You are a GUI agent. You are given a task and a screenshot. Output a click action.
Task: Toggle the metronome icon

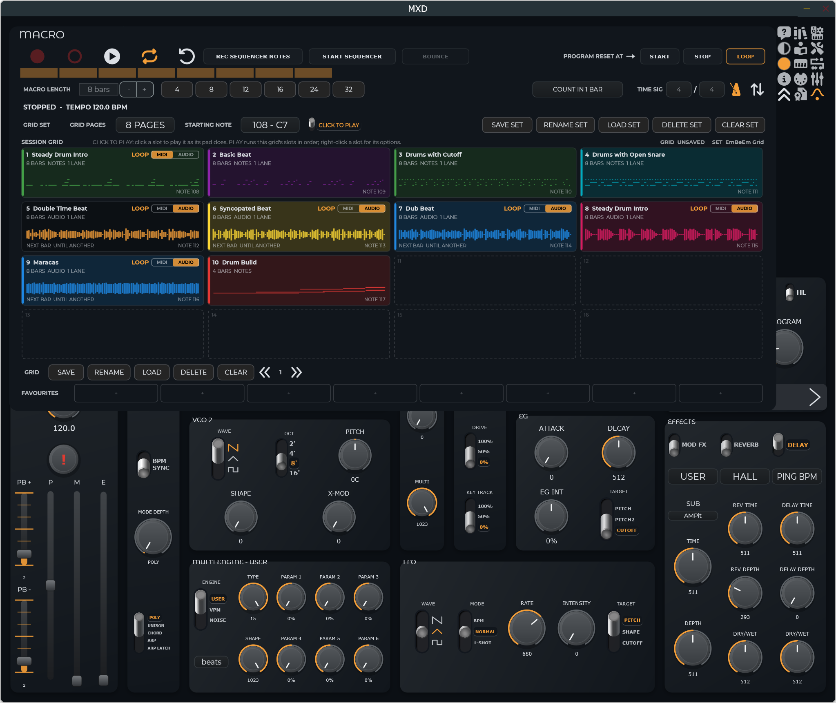(736, 89)
